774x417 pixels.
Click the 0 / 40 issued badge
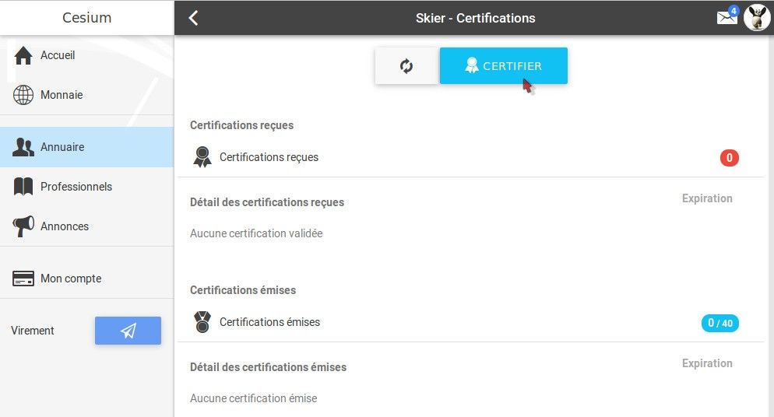pyautogui.click(x=719, y=323)
